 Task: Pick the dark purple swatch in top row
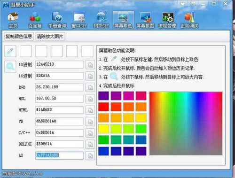103,96
